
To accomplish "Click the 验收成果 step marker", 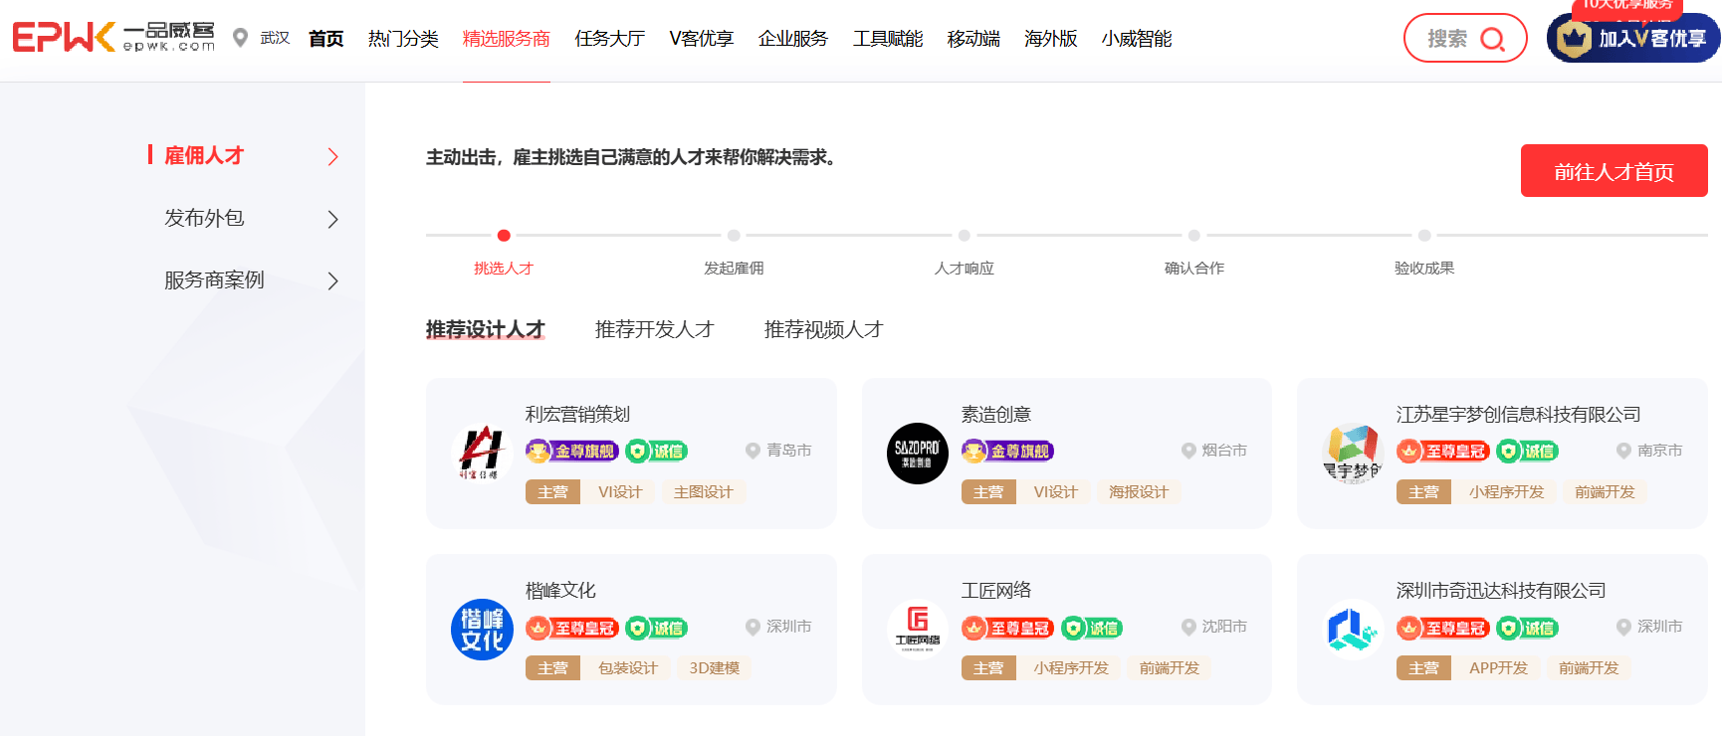I will [x=1424, y=236].
